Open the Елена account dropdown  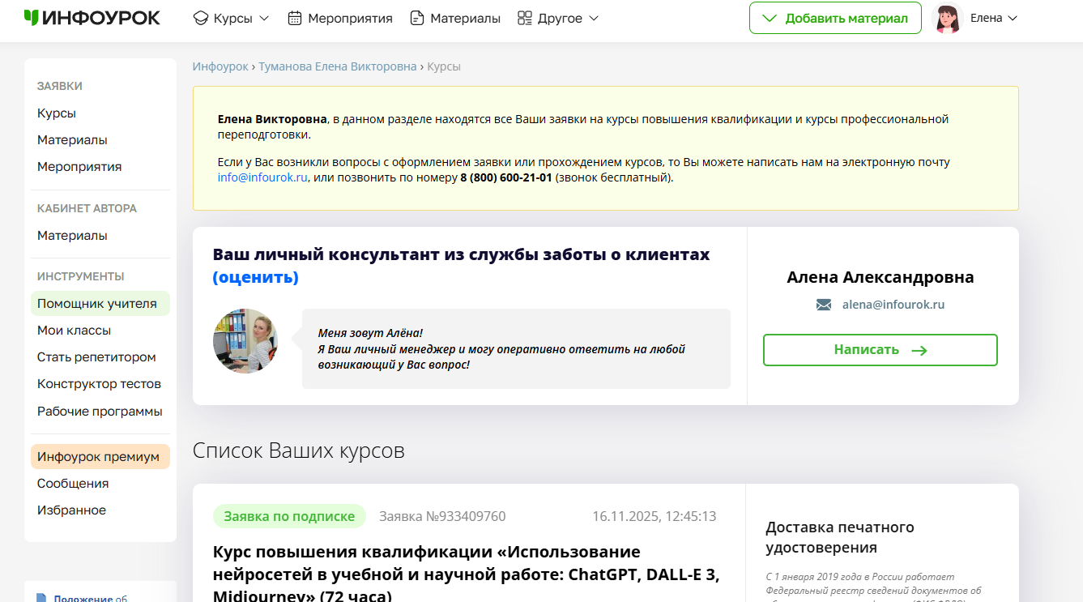tap(1012, 18)
